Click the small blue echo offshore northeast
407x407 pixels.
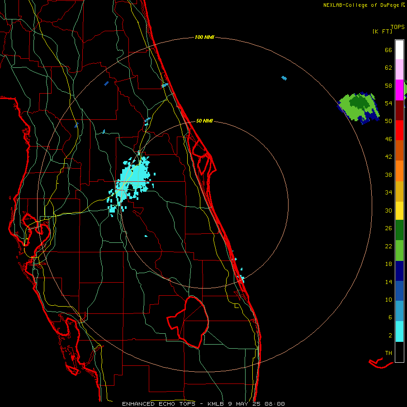coord(284,78)
